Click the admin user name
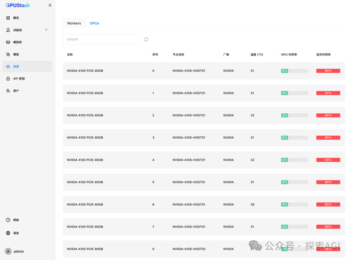The width and height of the screenshot is (351, 260). tap(19, 252)
